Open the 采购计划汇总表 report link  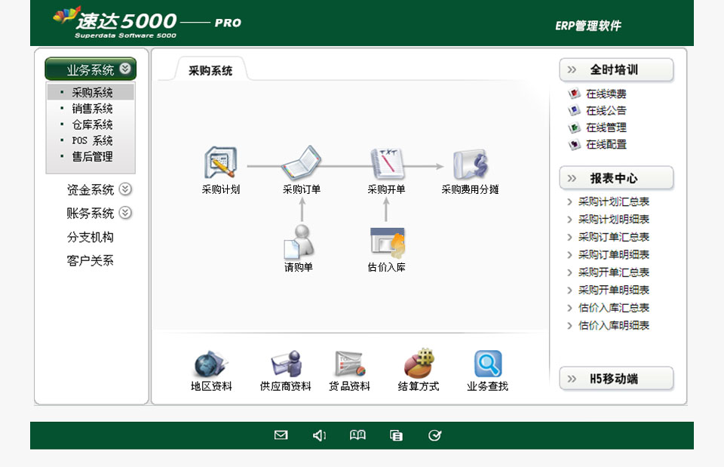click(x=614, y=201)
